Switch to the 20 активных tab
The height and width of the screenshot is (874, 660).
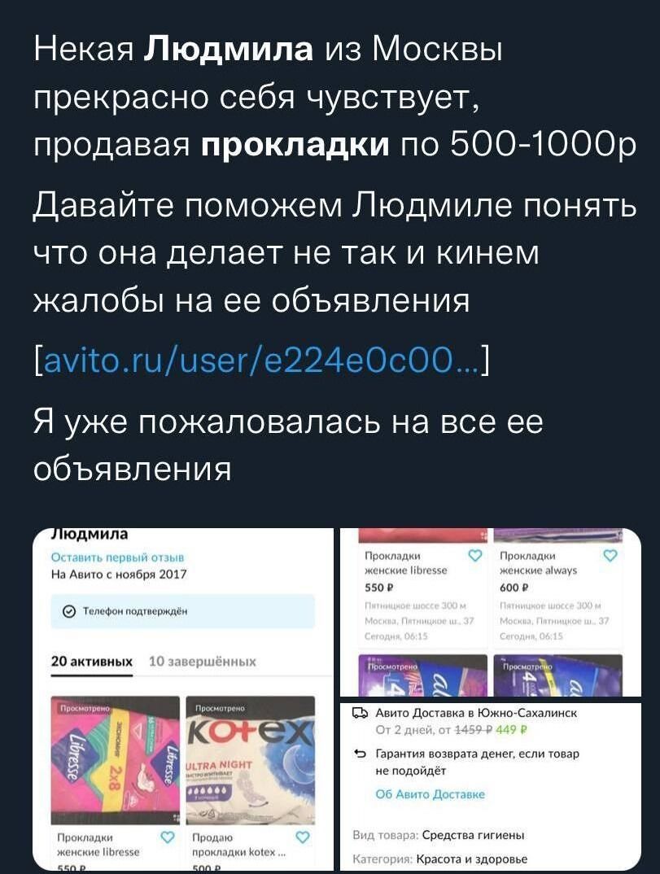point(92,662)
